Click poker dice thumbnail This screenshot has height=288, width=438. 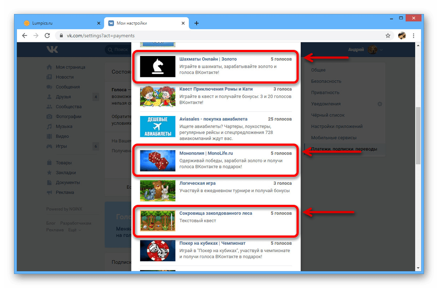158,251
